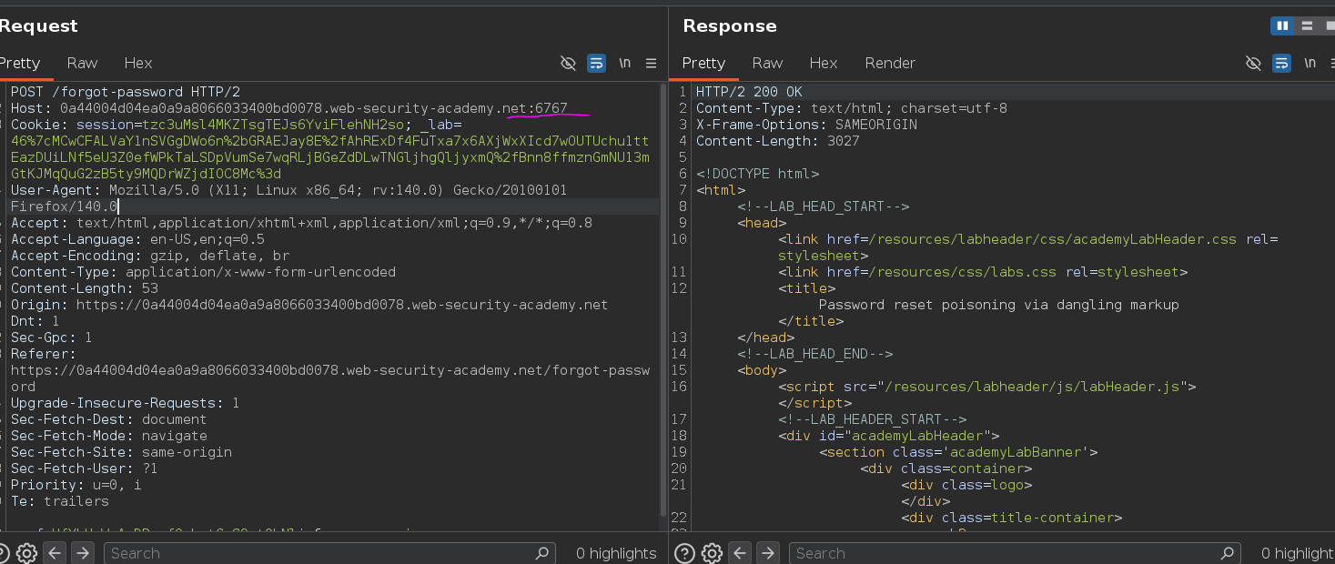1335x564 pixels.
Task: Click 'Content-Length: 3027' response header
Action: click(x=778, y=141)
